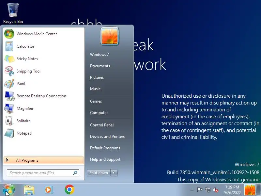Screen dimensions: 261x196
Task: Open Windows Media Center icon in Start menu
Action: tap(9, 34)
